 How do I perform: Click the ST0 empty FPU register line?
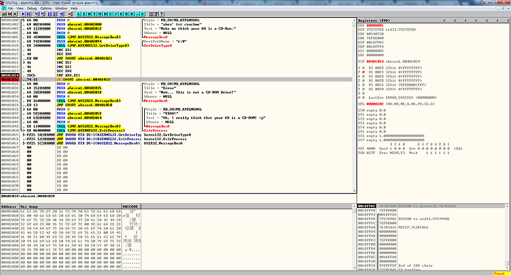click(372, 111)
